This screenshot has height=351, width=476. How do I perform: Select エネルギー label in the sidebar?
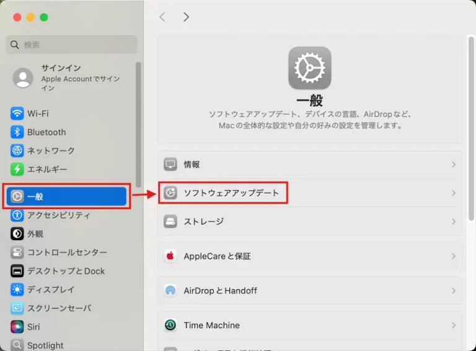coord(47,169)
